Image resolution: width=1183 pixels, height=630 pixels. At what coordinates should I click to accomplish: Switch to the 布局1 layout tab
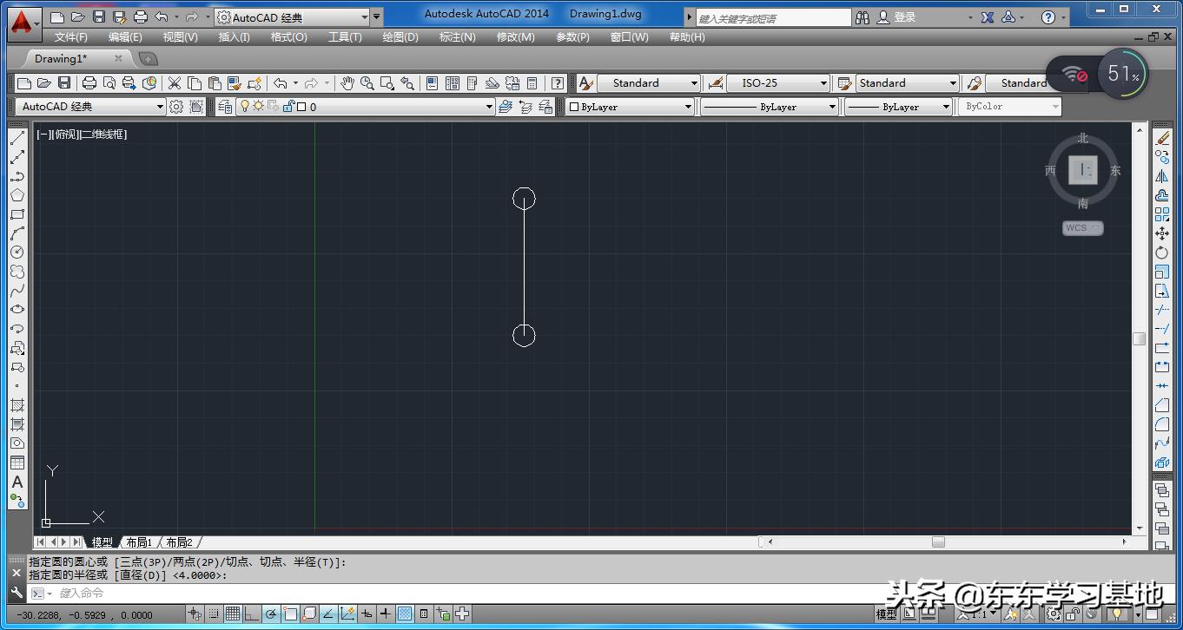click(x=139, y=542)
